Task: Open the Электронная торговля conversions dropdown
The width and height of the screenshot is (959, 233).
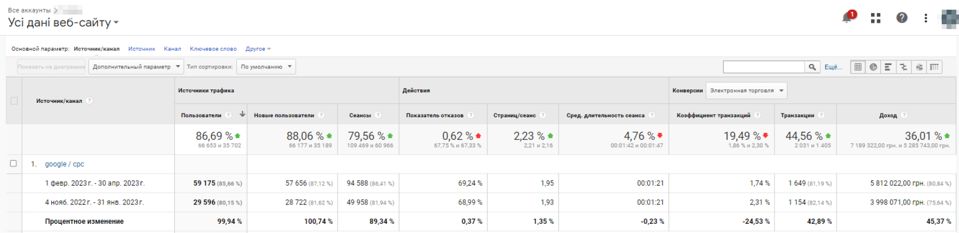Action: point(746,90)
